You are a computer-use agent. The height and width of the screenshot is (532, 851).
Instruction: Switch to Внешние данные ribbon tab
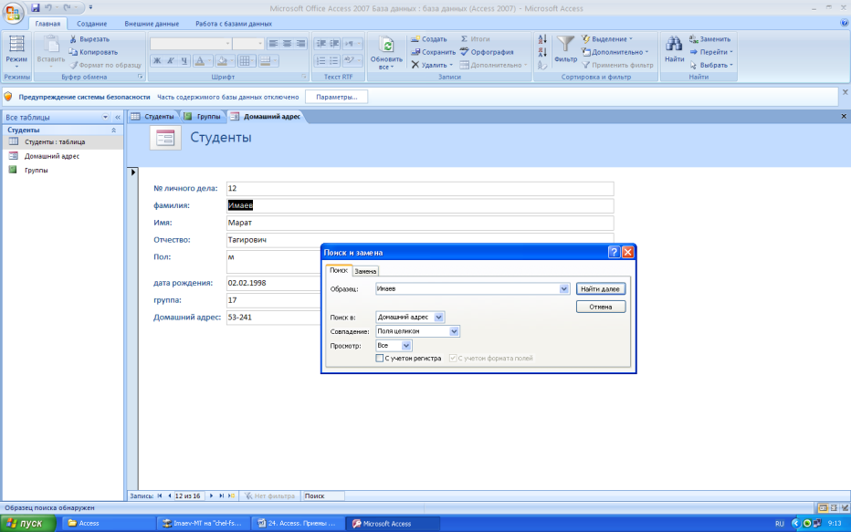coord(152,24)
